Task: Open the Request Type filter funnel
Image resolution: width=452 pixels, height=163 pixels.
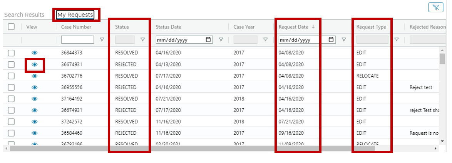Action: 396,40
